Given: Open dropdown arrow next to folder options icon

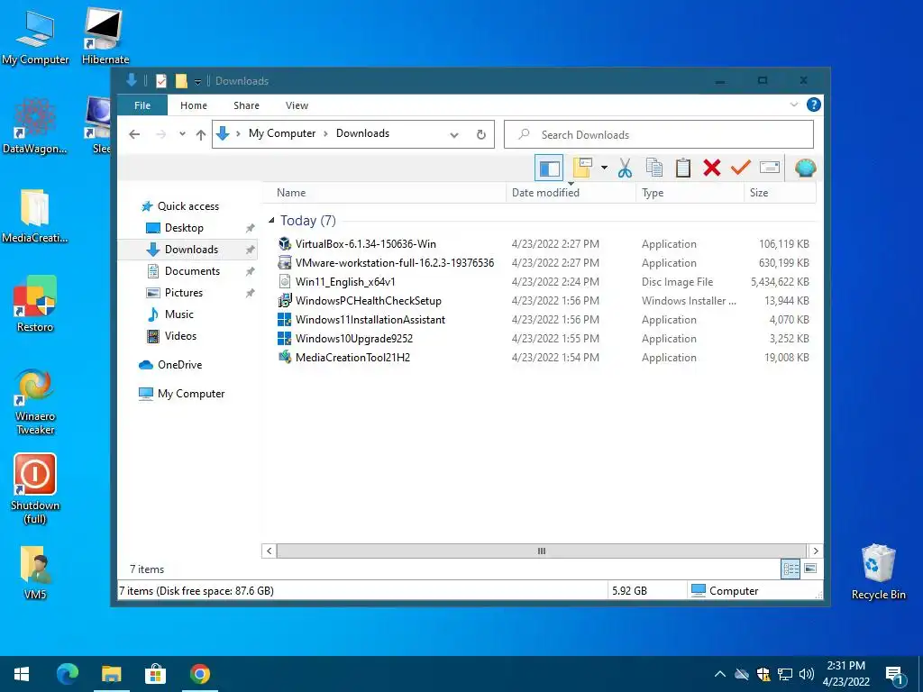Looking at the screenshot, I should 604,168.
